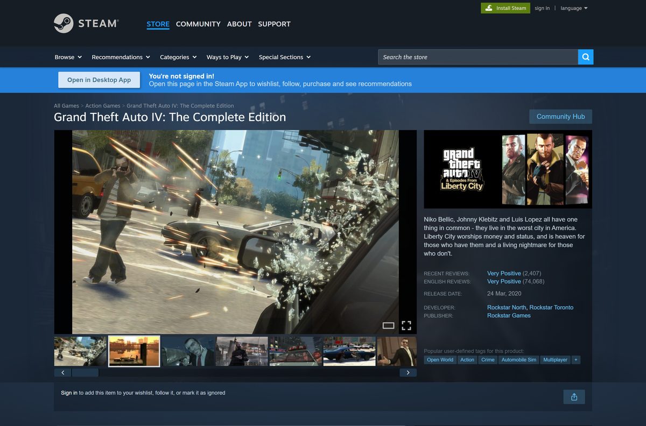646x426 pixels.
Task: Click the thumbnail strip scrollbar handle
Action: (85, 372)
